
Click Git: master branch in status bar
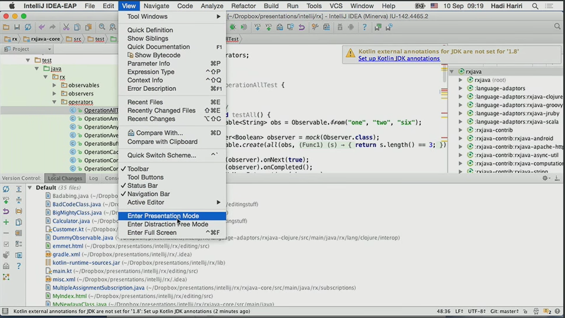click(504, 311)
